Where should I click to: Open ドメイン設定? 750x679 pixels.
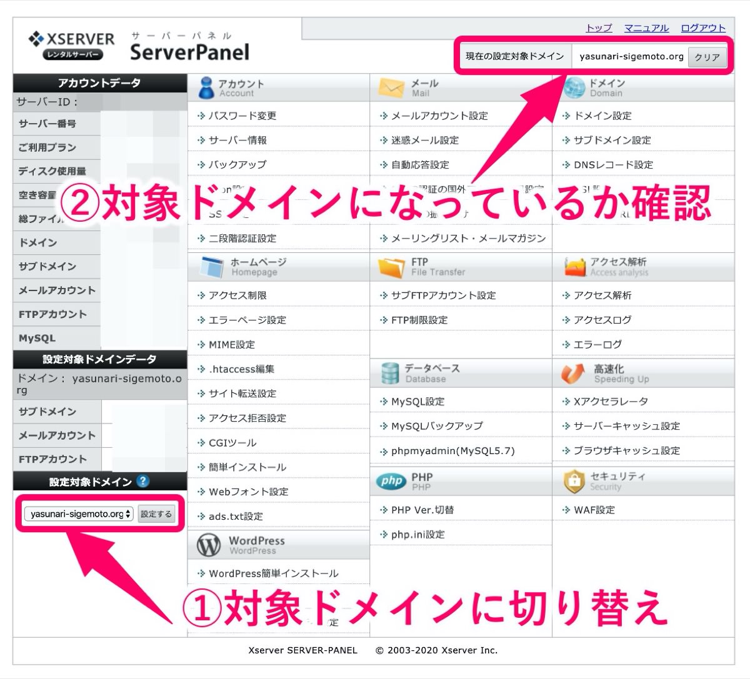click(x=602, y=116)
